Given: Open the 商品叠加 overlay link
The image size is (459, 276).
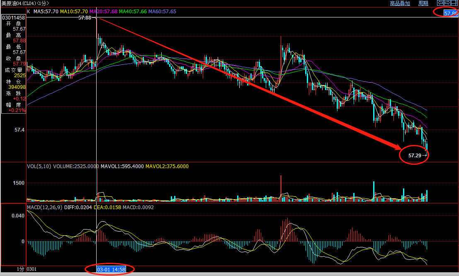Looking at the screenshot, I should pos(400,3).
